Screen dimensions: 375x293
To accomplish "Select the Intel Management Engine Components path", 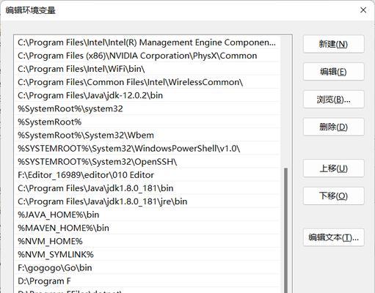I will (x=147, y=42).
